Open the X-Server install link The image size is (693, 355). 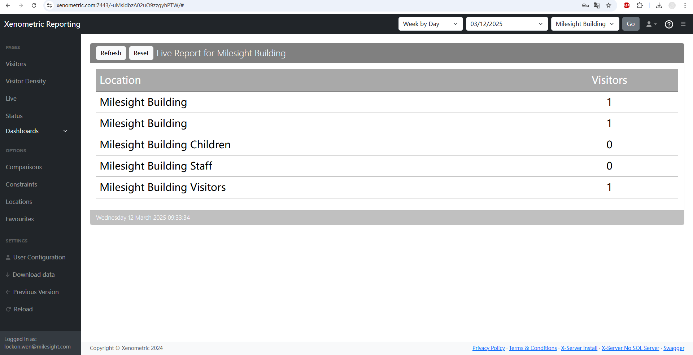pos(579,348)
